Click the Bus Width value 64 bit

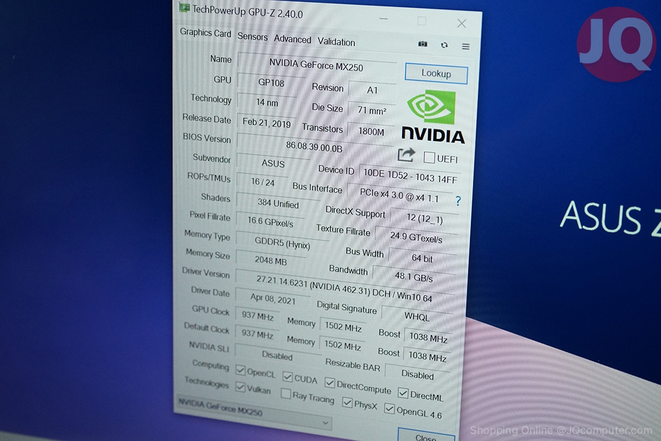click(422, 257)
